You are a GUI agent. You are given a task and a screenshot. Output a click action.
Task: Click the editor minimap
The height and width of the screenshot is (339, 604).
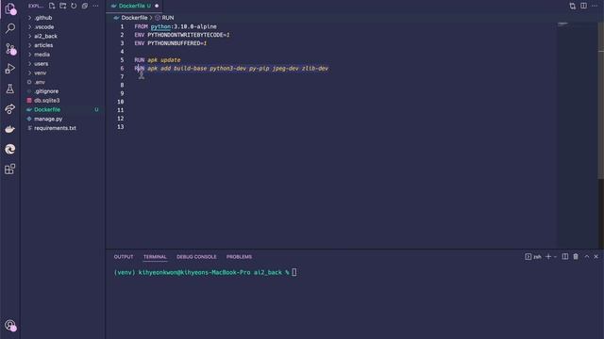(x=577, y=135)
